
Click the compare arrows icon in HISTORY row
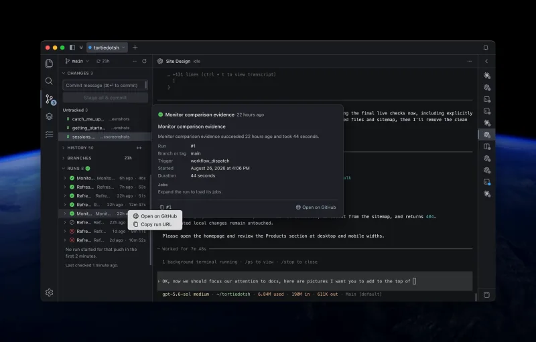(x=139, y=148)
